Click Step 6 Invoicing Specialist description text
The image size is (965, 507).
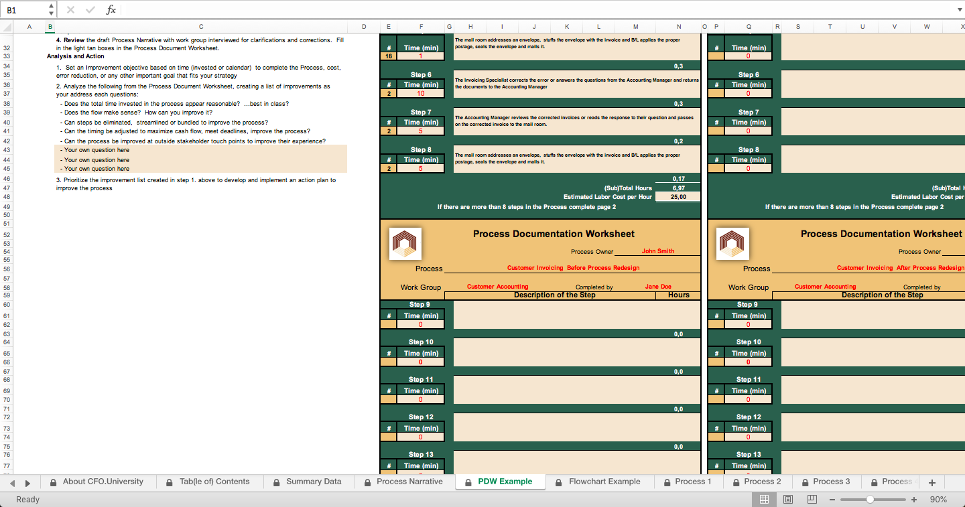point(577,83)
